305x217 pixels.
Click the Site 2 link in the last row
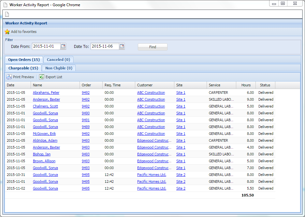pos(181,188)
